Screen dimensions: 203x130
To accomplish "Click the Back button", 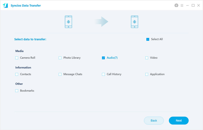I will (154, 120).
